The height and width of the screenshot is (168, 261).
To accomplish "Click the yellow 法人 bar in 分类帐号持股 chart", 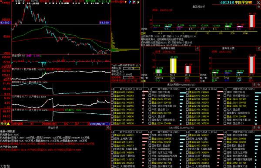I will (x=173, y=66).
